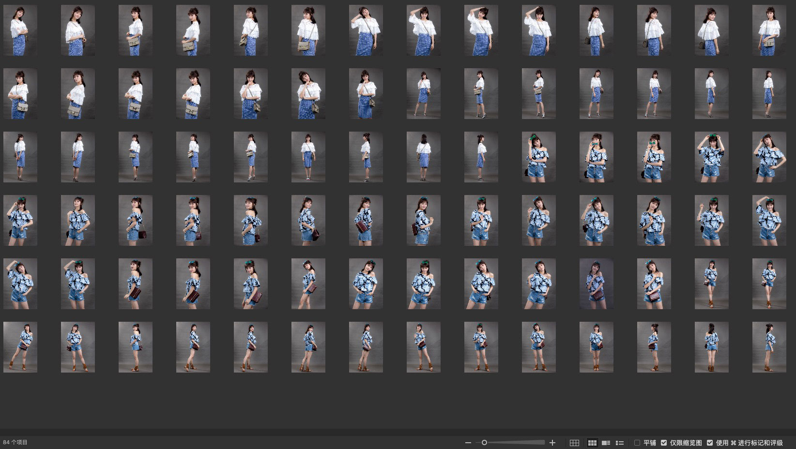Click the plus button to enlarge thumbnails
This screenshot has width=796, height=449.
tap(552, 443)
